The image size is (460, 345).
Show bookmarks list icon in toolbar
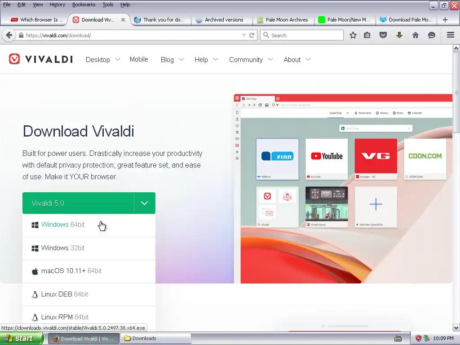click(x=367, y=35)
